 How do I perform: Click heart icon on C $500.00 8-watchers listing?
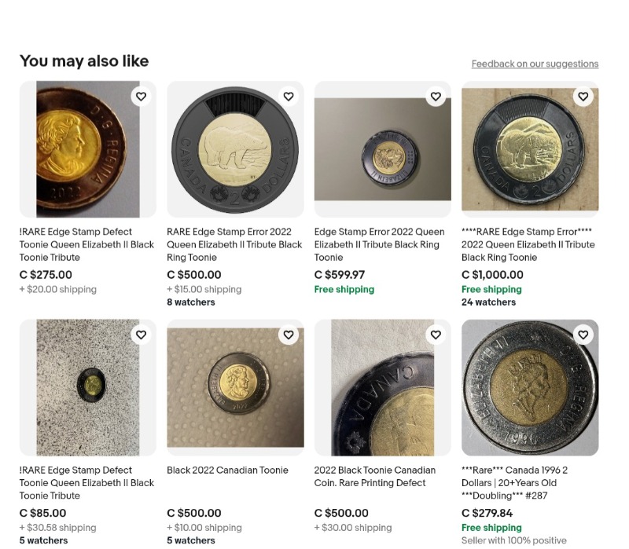pos(289,97)
